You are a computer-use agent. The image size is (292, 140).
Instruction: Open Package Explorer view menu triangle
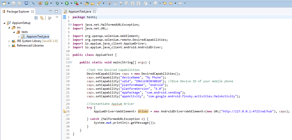(57, 17)
